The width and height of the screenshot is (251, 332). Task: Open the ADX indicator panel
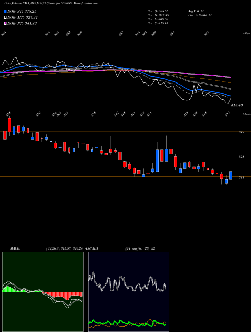[129, 292]
